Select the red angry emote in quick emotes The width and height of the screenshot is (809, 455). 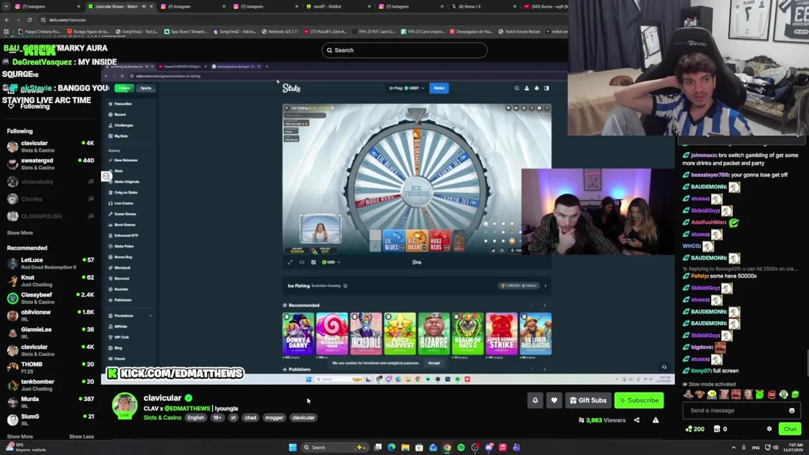coord(771,394)
